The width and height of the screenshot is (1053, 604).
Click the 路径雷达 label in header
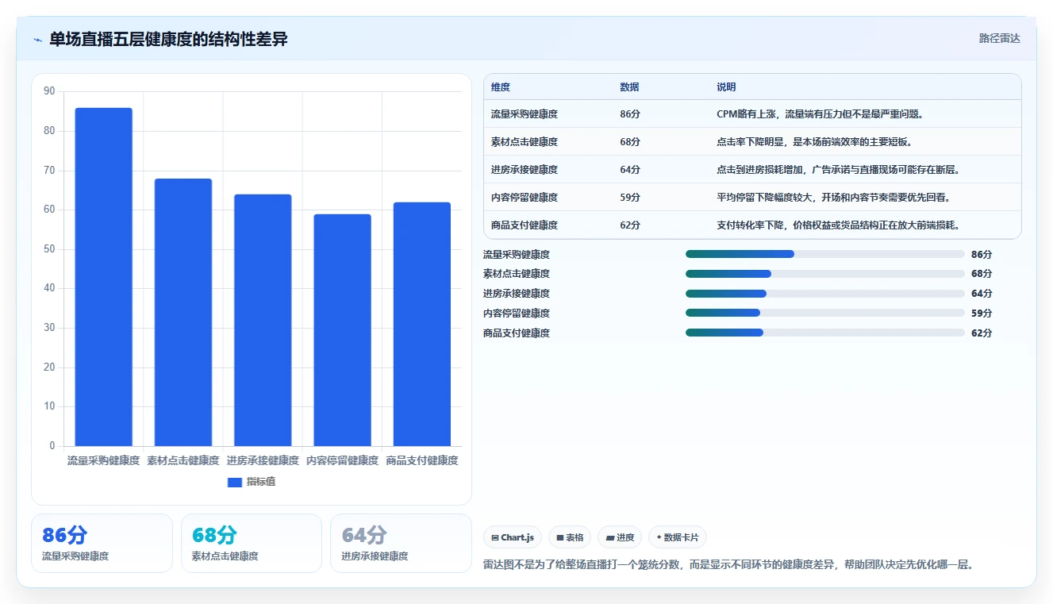coord(999,38)
